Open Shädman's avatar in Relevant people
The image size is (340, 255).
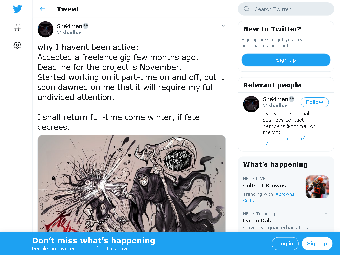251,104
